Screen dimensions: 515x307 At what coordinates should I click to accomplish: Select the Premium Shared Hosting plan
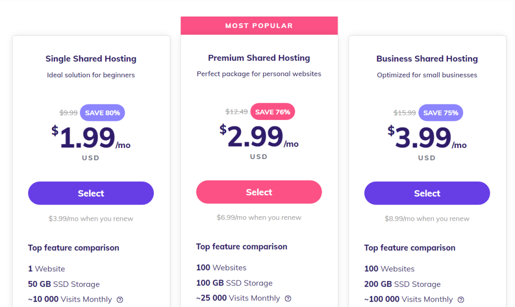click(259, 192)
